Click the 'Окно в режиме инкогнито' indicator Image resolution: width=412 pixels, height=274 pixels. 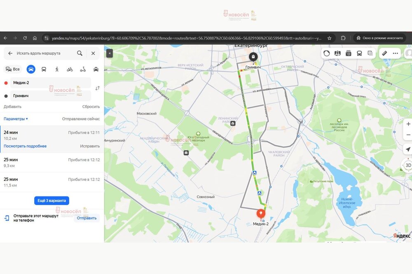tap(380, 38)
